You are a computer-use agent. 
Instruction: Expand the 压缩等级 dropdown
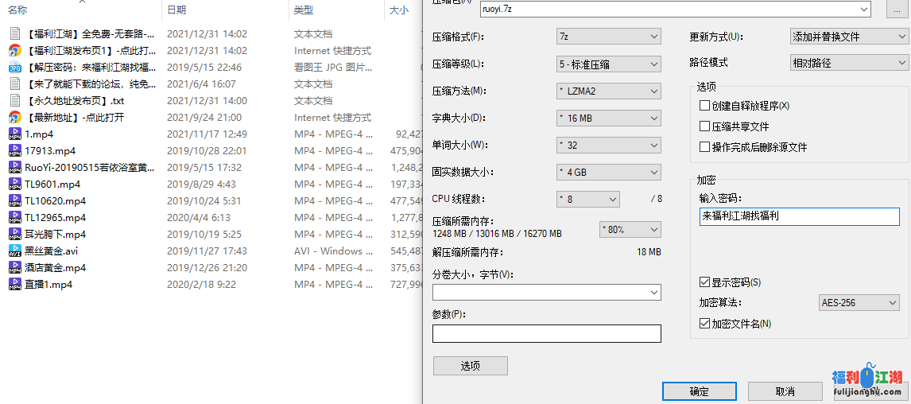click(608, 64)
